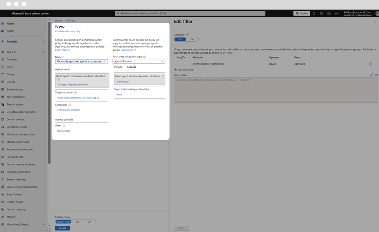Open All agent identities (Preview) link
This screenshot has width=379, height=232.
[73, 85]
